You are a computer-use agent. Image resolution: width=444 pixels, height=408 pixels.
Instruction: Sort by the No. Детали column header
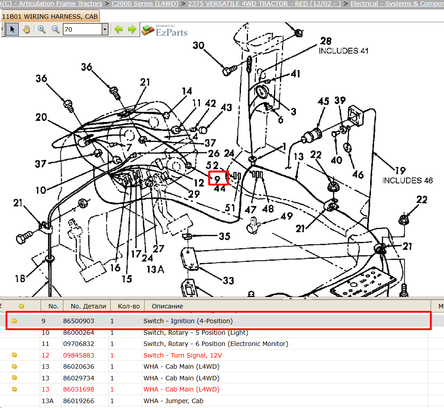click(x=87, y=306)
